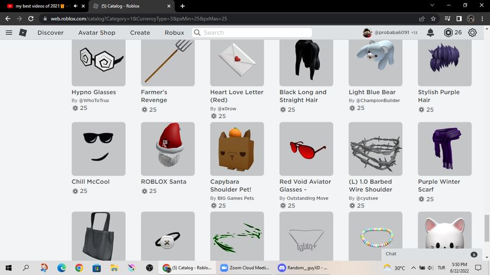
Task: Open the share page icon in address bar
Action: (422, 18)
